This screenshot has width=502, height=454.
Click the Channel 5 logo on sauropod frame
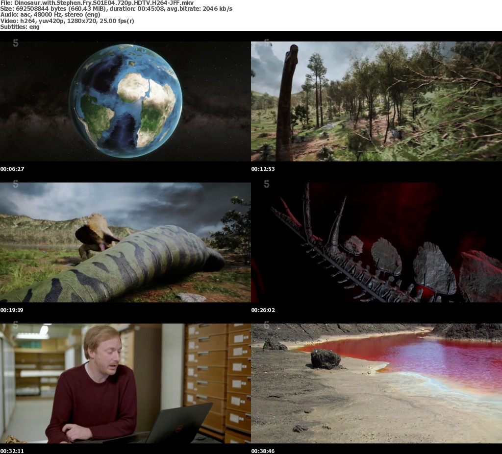pyautogui.click(x=267, y=44)
